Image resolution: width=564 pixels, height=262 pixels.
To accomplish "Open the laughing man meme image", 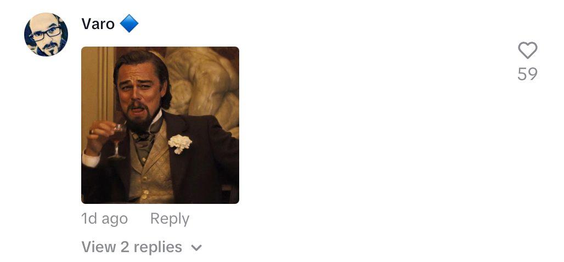I will point(160,125).
